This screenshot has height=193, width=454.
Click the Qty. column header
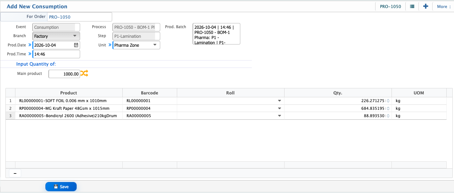(338, 93)
